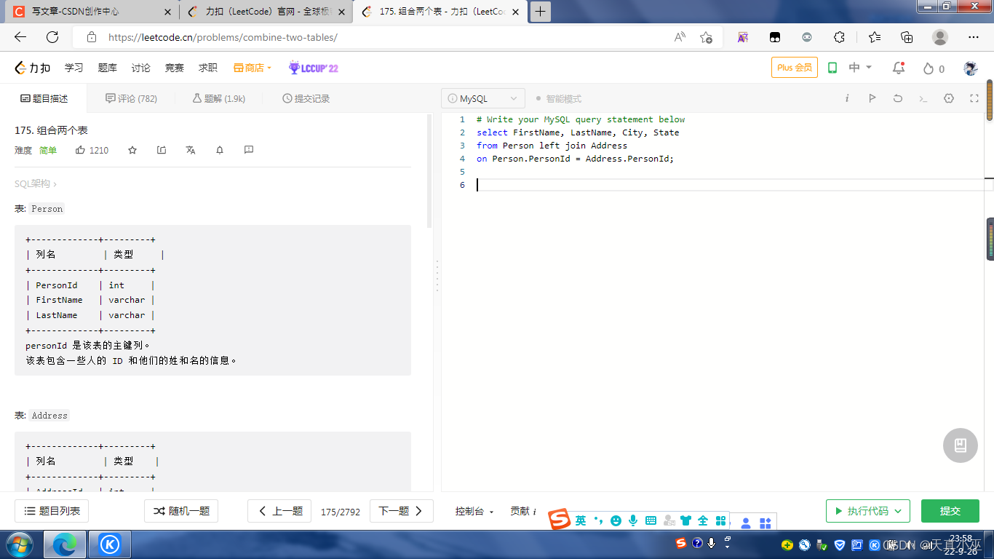
Task: Enter fullscreen editor mode
Action: (974, 98)
